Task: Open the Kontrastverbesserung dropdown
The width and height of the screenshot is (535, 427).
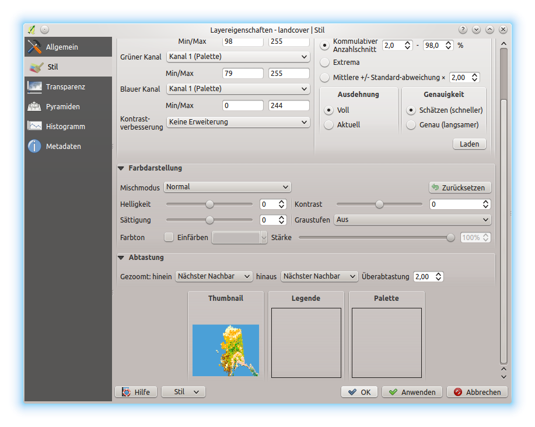Action: tap(237, 122)
